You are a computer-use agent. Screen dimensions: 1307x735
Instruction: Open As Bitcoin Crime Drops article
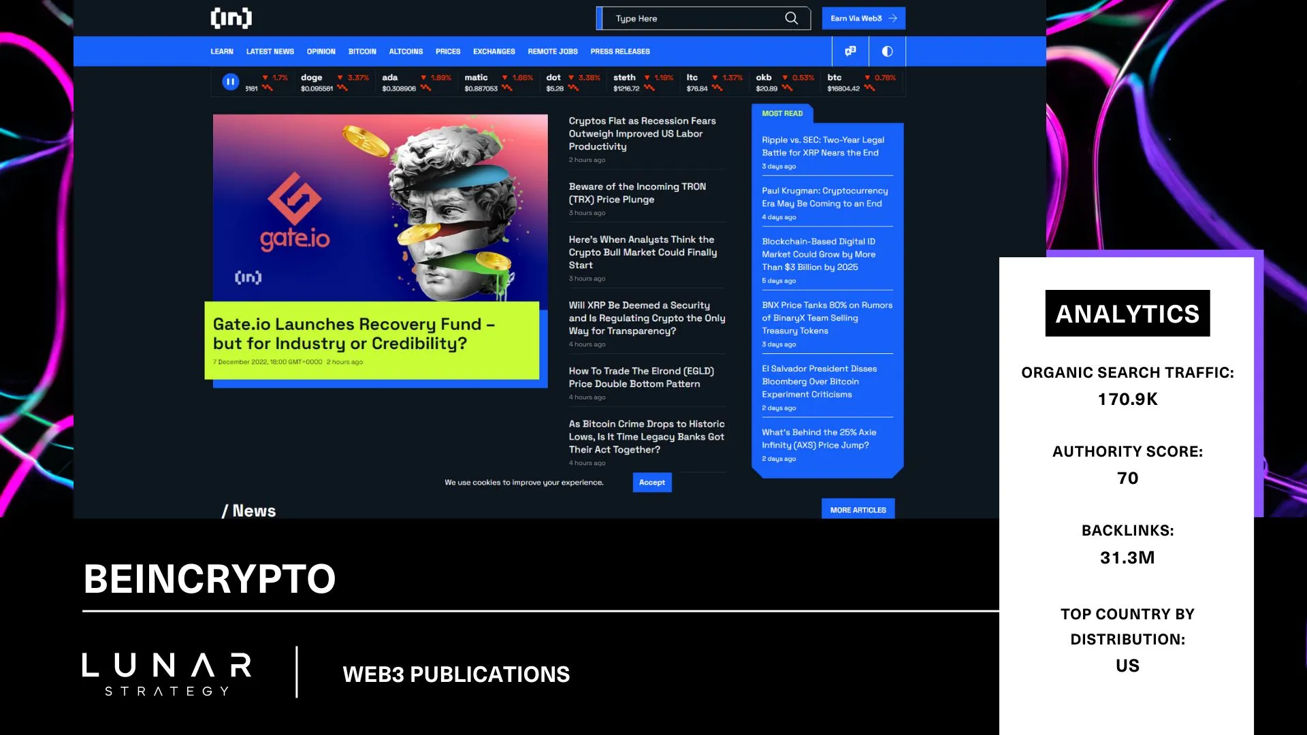(x=647, y=436)
